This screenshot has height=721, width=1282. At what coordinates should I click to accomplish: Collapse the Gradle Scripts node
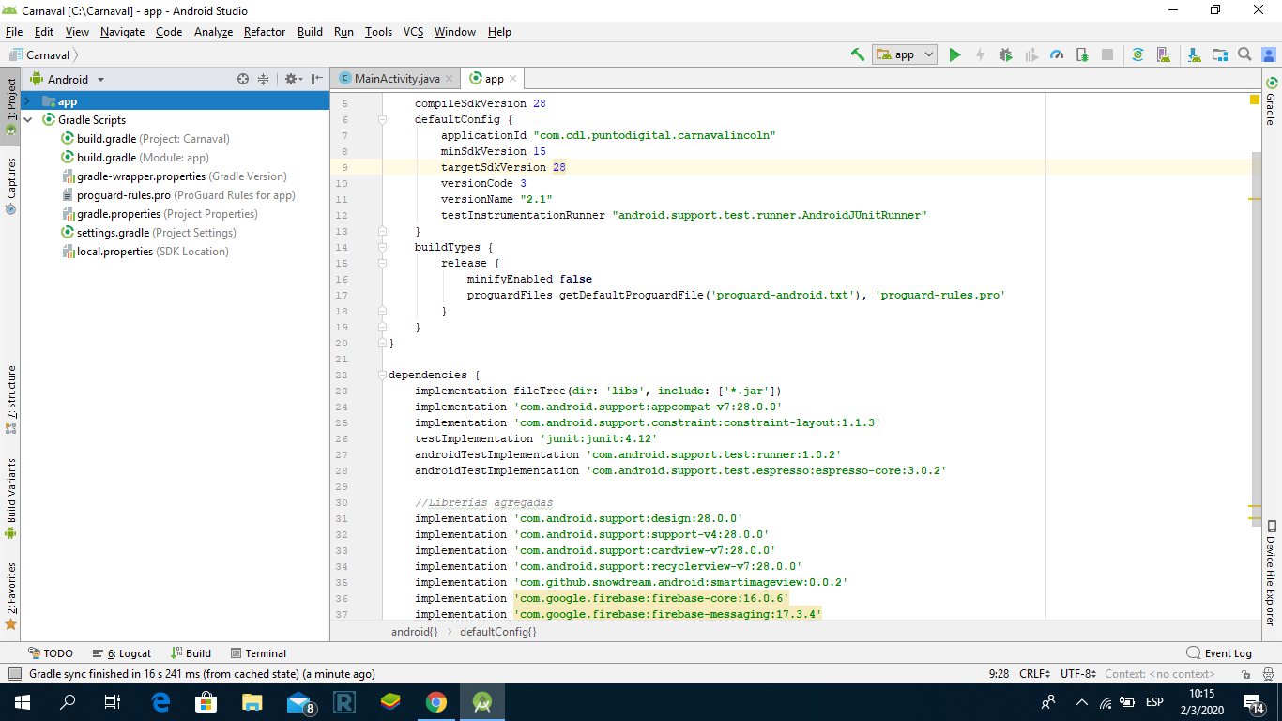pyautogui.click(x=28, y=120)
